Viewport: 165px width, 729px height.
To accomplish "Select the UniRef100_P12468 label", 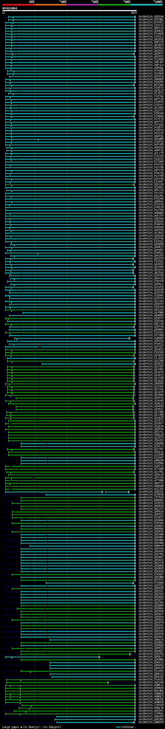I will pos(151,59).
